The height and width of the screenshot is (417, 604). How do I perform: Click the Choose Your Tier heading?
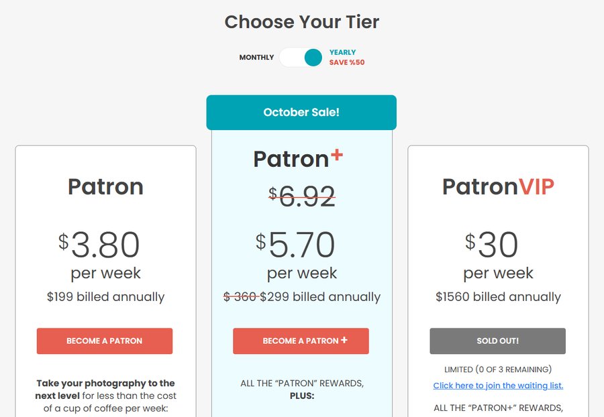302,22
